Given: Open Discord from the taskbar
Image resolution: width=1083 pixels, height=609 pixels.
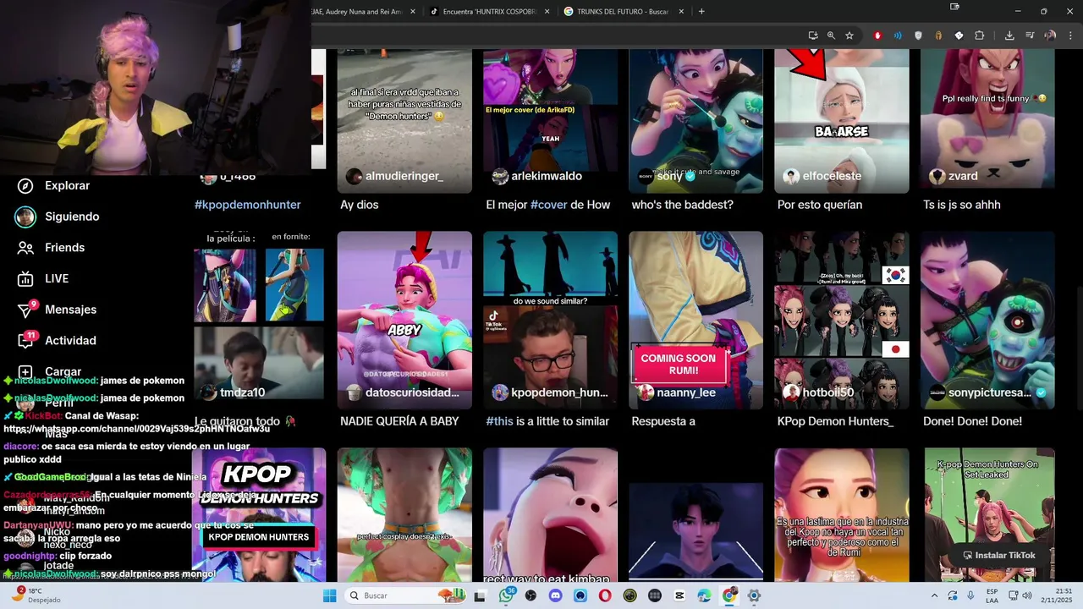Looking at the screenshot, I should (555, 595).
